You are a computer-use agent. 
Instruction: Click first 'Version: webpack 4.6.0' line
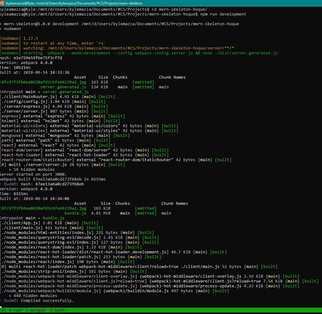26,63
